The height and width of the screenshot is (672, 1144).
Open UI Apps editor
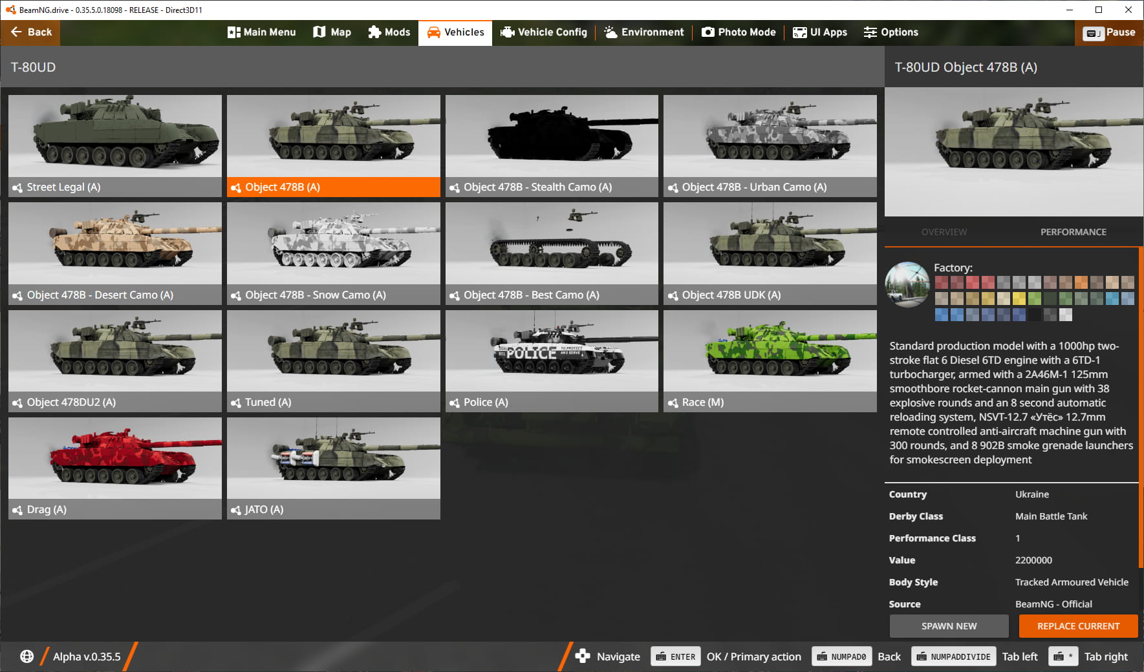point(820,32)
